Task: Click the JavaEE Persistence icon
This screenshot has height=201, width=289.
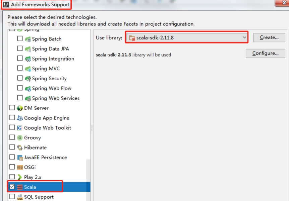Action: pyautogui.click(x=20, y=158)
